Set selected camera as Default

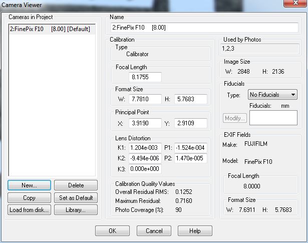[x=76, y=198]
